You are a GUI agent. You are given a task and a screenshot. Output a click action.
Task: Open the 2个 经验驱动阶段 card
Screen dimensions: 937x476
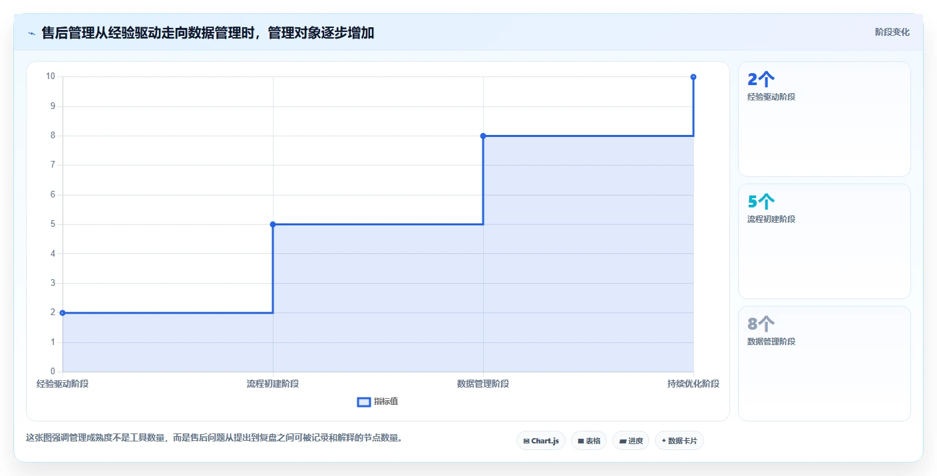pos(825,119)
